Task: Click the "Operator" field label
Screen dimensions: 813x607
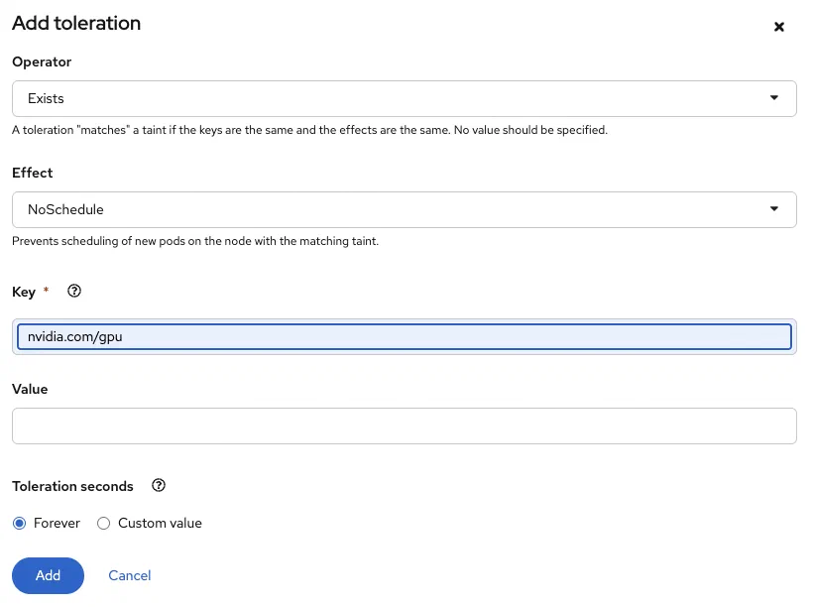Action: pyautogui.click(x=42, y=61)
